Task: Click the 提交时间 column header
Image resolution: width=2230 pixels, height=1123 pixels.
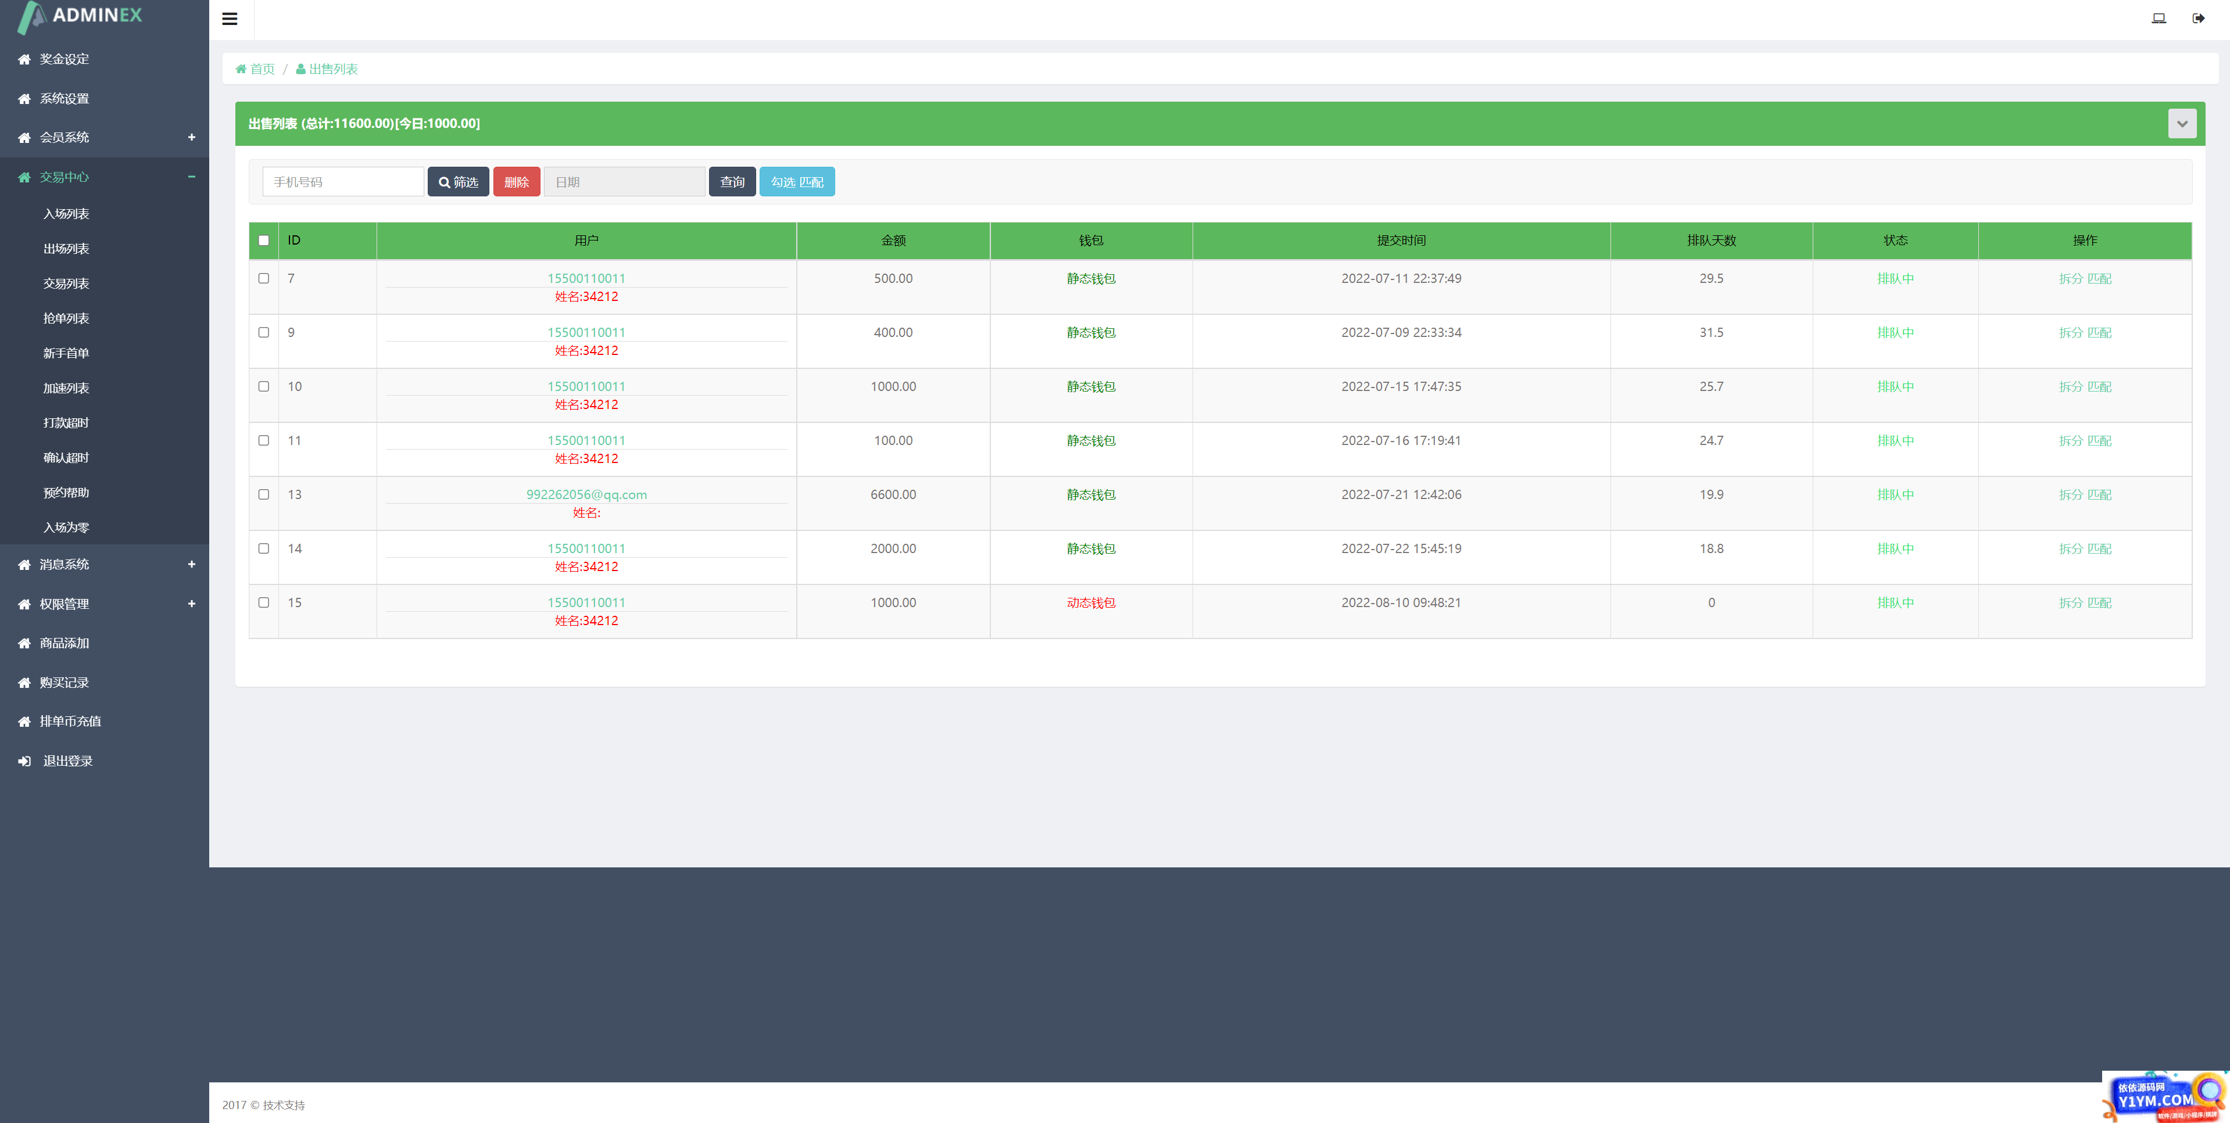Action: [1401, 241]
